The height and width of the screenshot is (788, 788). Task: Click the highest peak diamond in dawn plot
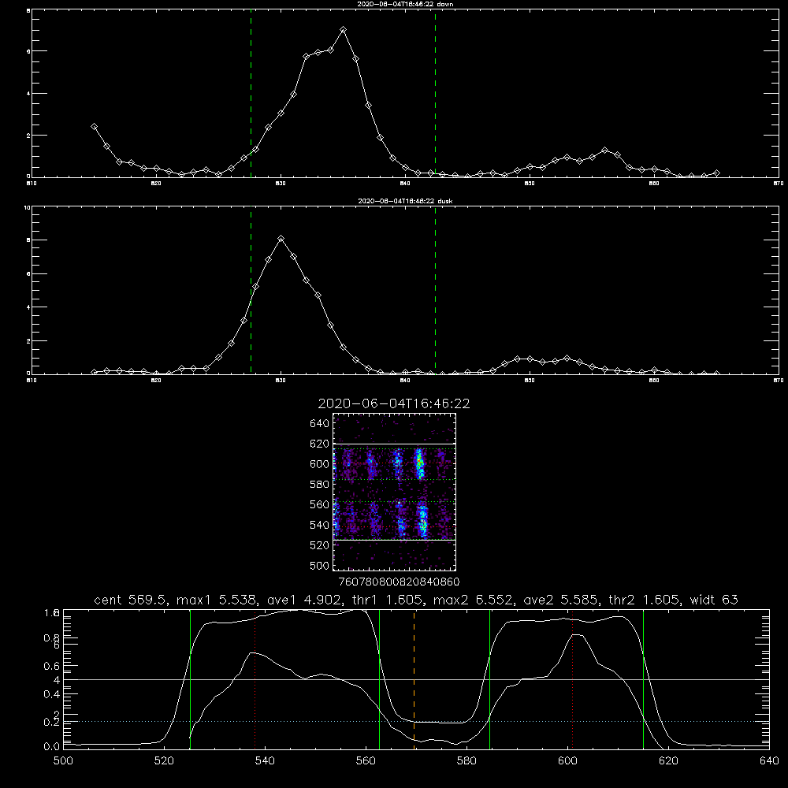[x=344, y=30]
